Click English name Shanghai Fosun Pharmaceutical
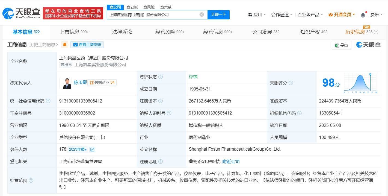Viewport: 388px width, 196px height. (235, 149)
